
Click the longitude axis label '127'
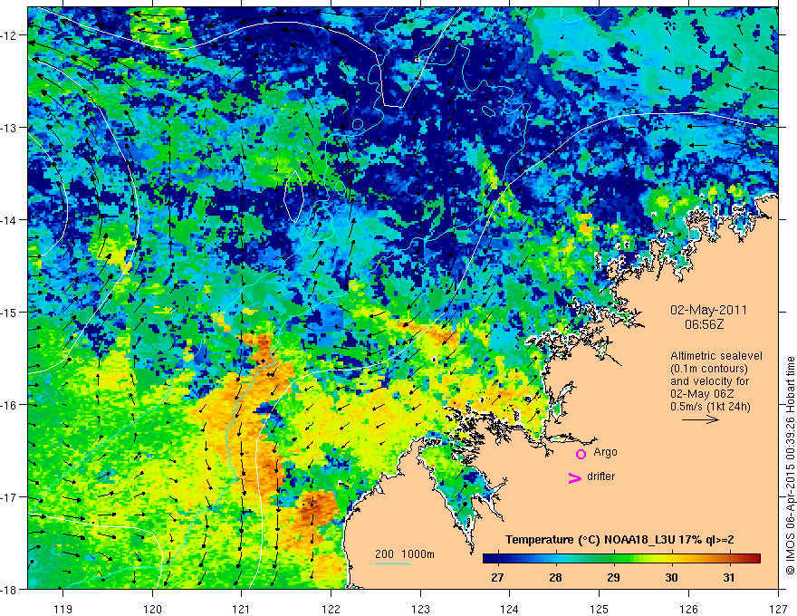(x=778, y=610)
